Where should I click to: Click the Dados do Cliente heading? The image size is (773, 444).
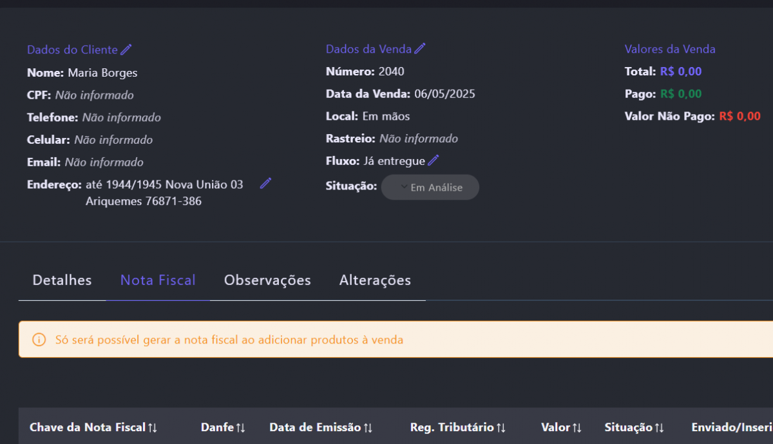click(x=72, y=50)
